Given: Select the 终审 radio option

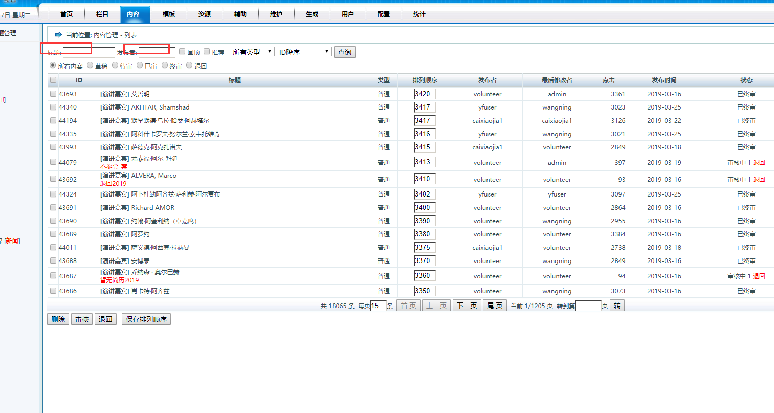Looking at the screenshot, I should [x=165, y=66].
